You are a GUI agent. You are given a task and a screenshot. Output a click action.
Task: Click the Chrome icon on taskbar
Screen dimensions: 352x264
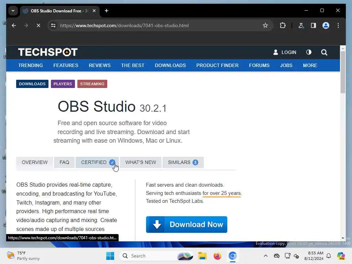233,256
